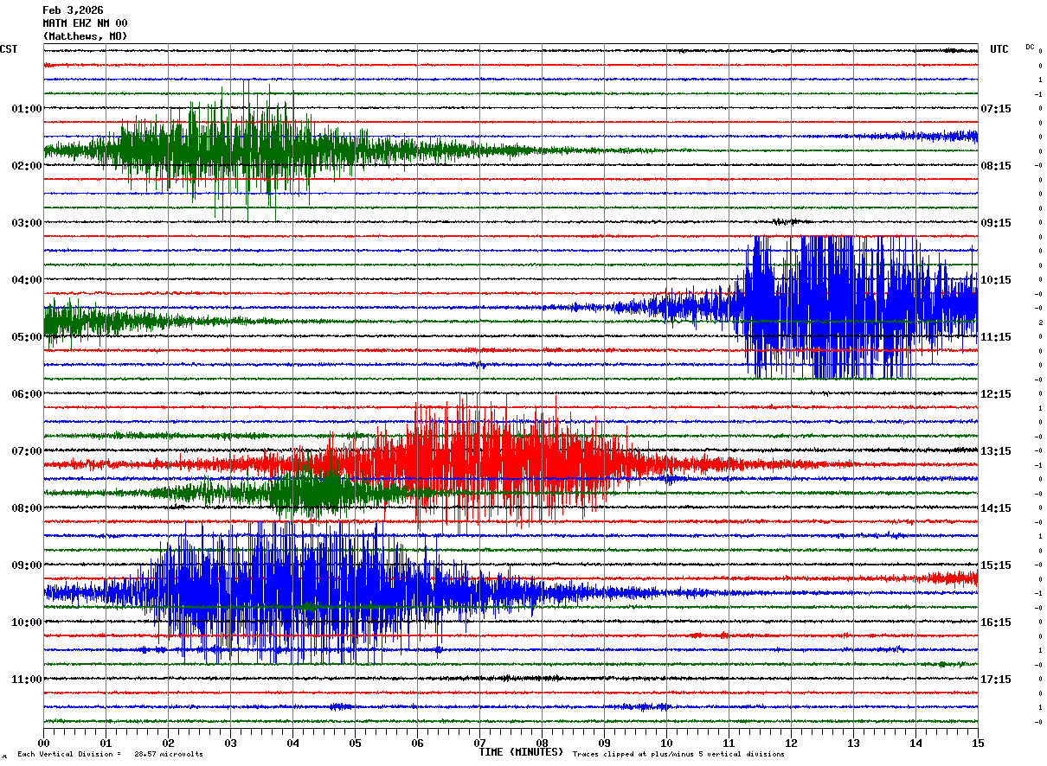Click the "09:15" UTC time label
The height and width of the screenshot is (766, 1047).
[x=996, y=223]
